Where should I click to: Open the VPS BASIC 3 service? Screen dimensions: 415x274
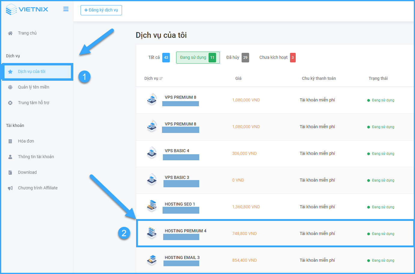tap(177, 177)
